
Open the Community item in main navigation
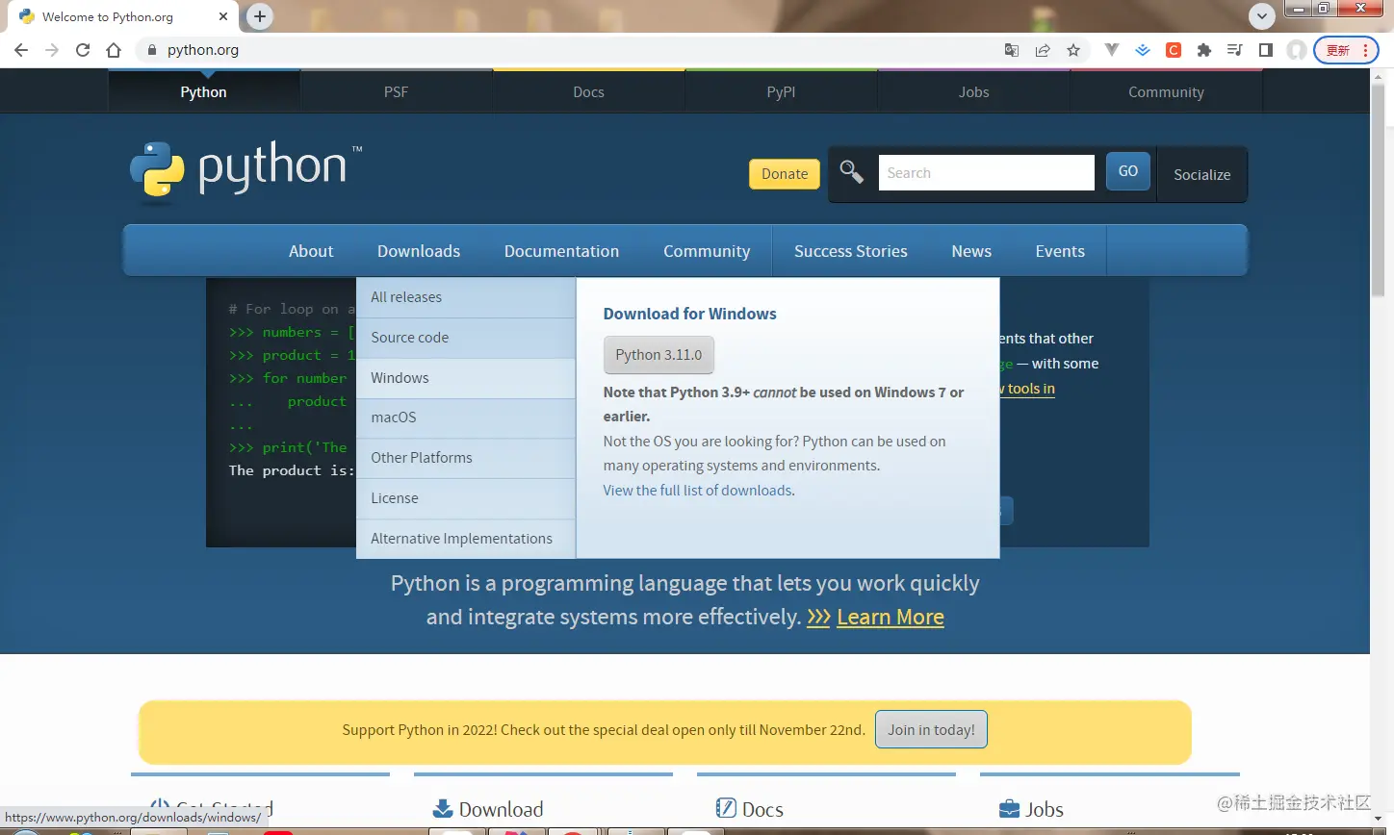(x=707, y=251)
